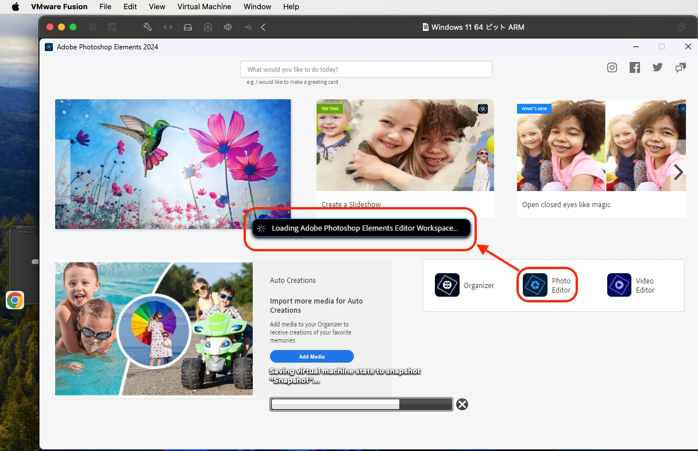The image size is (698, 451).
Task: Click the Add Media button
Action: 312,356
